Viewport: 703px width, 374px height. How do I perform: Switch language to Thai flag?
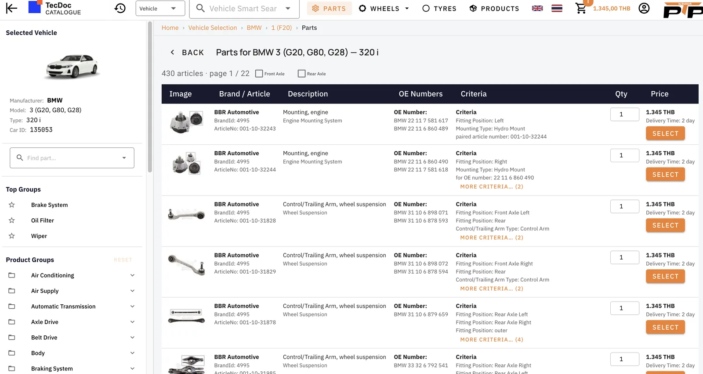point(557,8)
